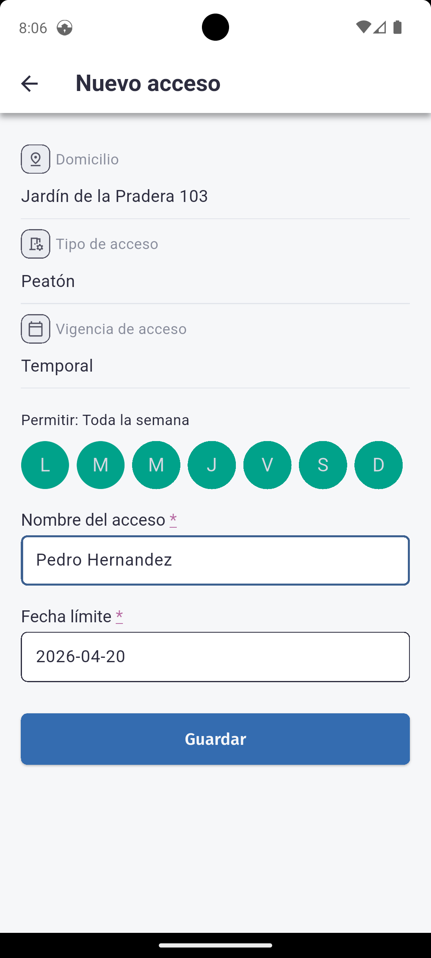Tap the cellular signal status icon
This screenshot has height=958, width=431.
point(380,27)
